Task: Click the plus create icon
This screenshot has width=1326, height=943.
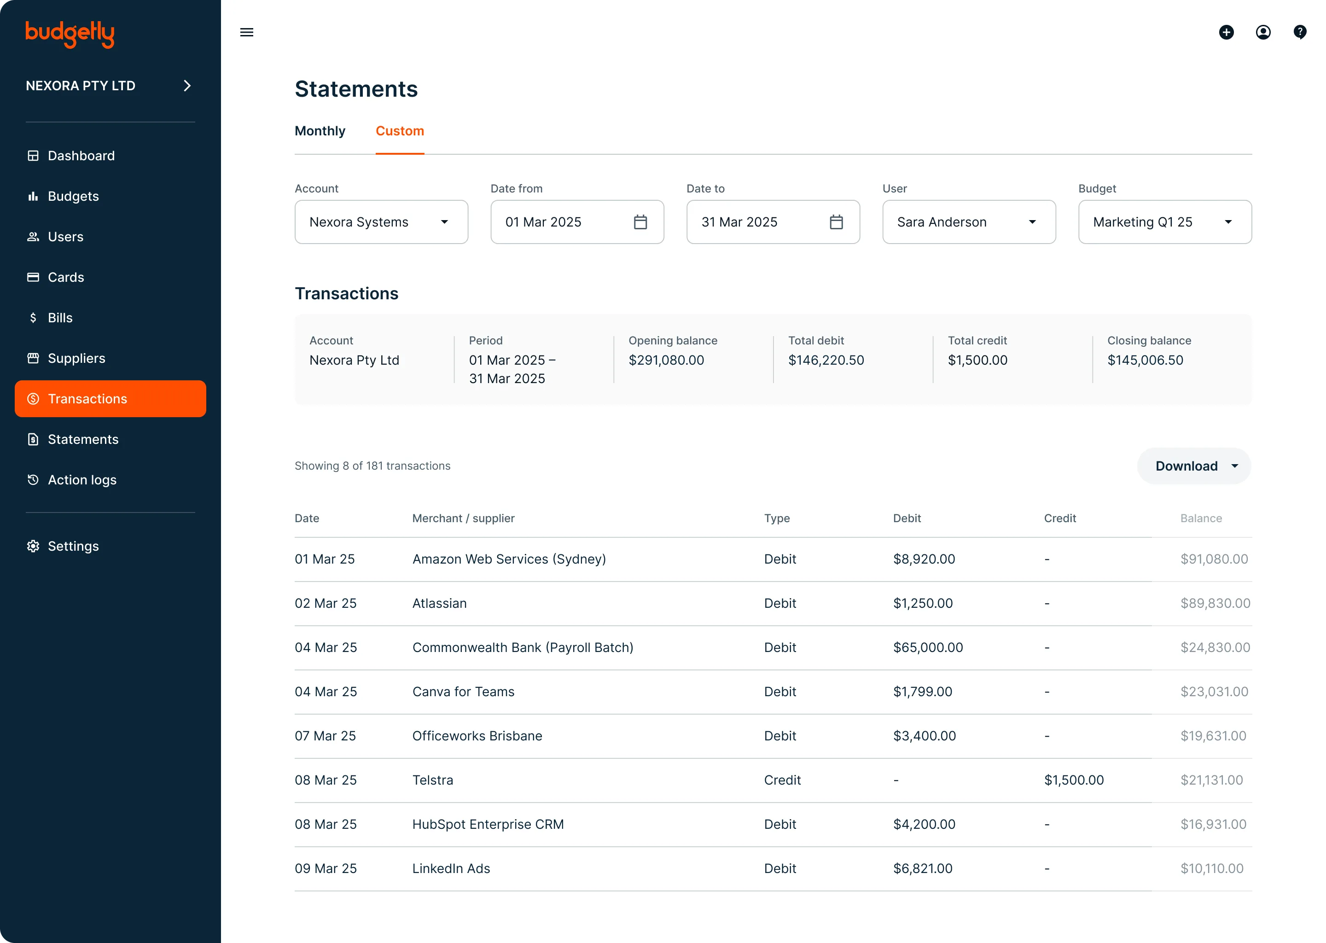Action: [1226, 33]
